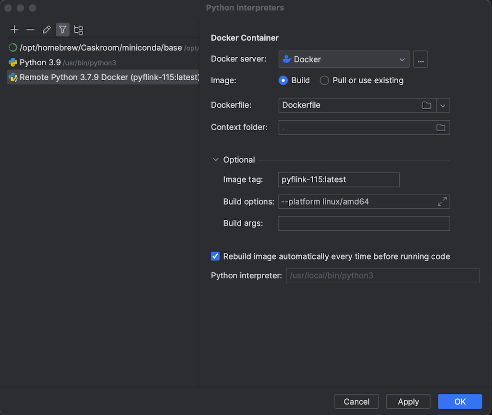Browse for Dockerfile using folder icon

427,105
